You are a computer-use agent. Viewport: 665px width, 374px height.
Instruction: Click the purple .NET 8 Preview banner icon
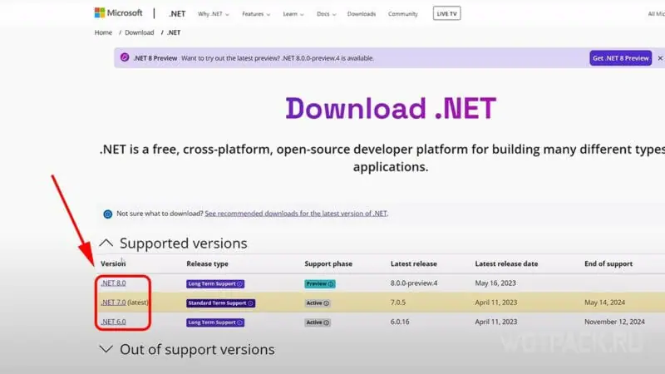pyautogui.click(x=124, y=57)
